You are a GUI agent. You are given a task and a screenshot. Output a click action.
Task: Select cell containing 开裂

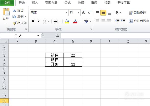click(54, 64)
